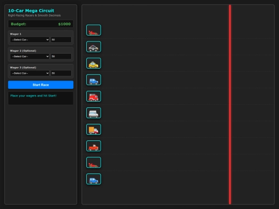
Task: Focus the Wager 1 amount field
Action: coord(61,40)
